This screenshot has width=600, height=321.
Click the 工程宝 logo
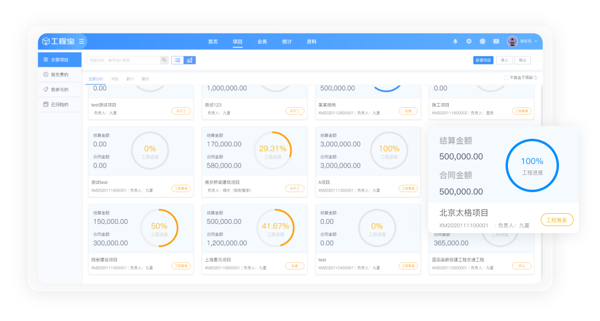pos(57,42)
